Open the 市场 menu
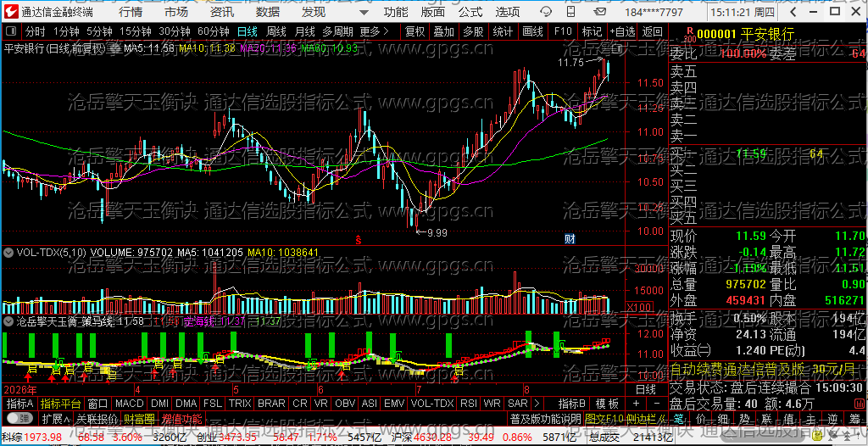Viewport: 868px width, 446px height. tap(176, 12)
